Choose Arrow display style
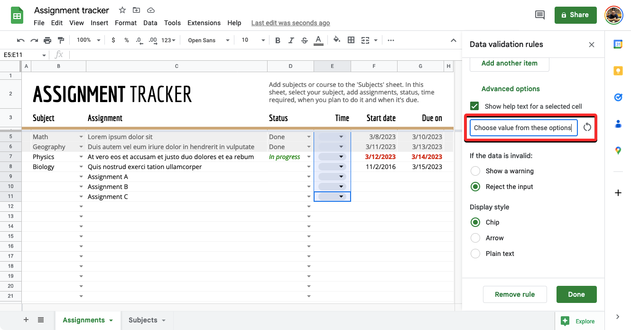The height and width of the screenshot is (330, 631). pos(475,238)
